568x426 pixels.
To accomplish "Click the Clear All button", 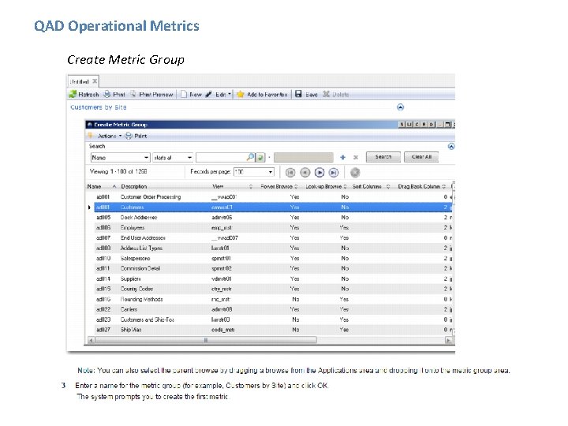I will click(421, 157).
